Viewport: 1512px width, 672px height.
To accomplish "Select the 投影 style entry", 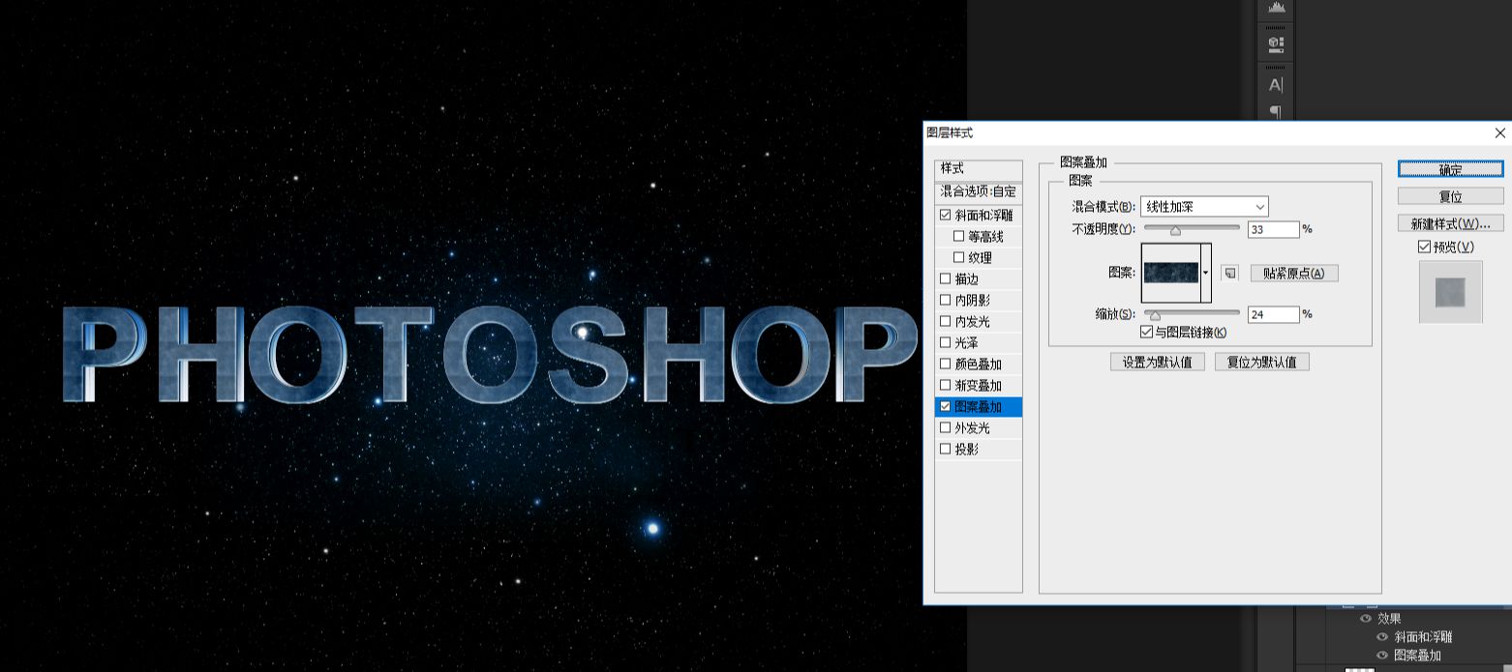I will pos(967,450).
